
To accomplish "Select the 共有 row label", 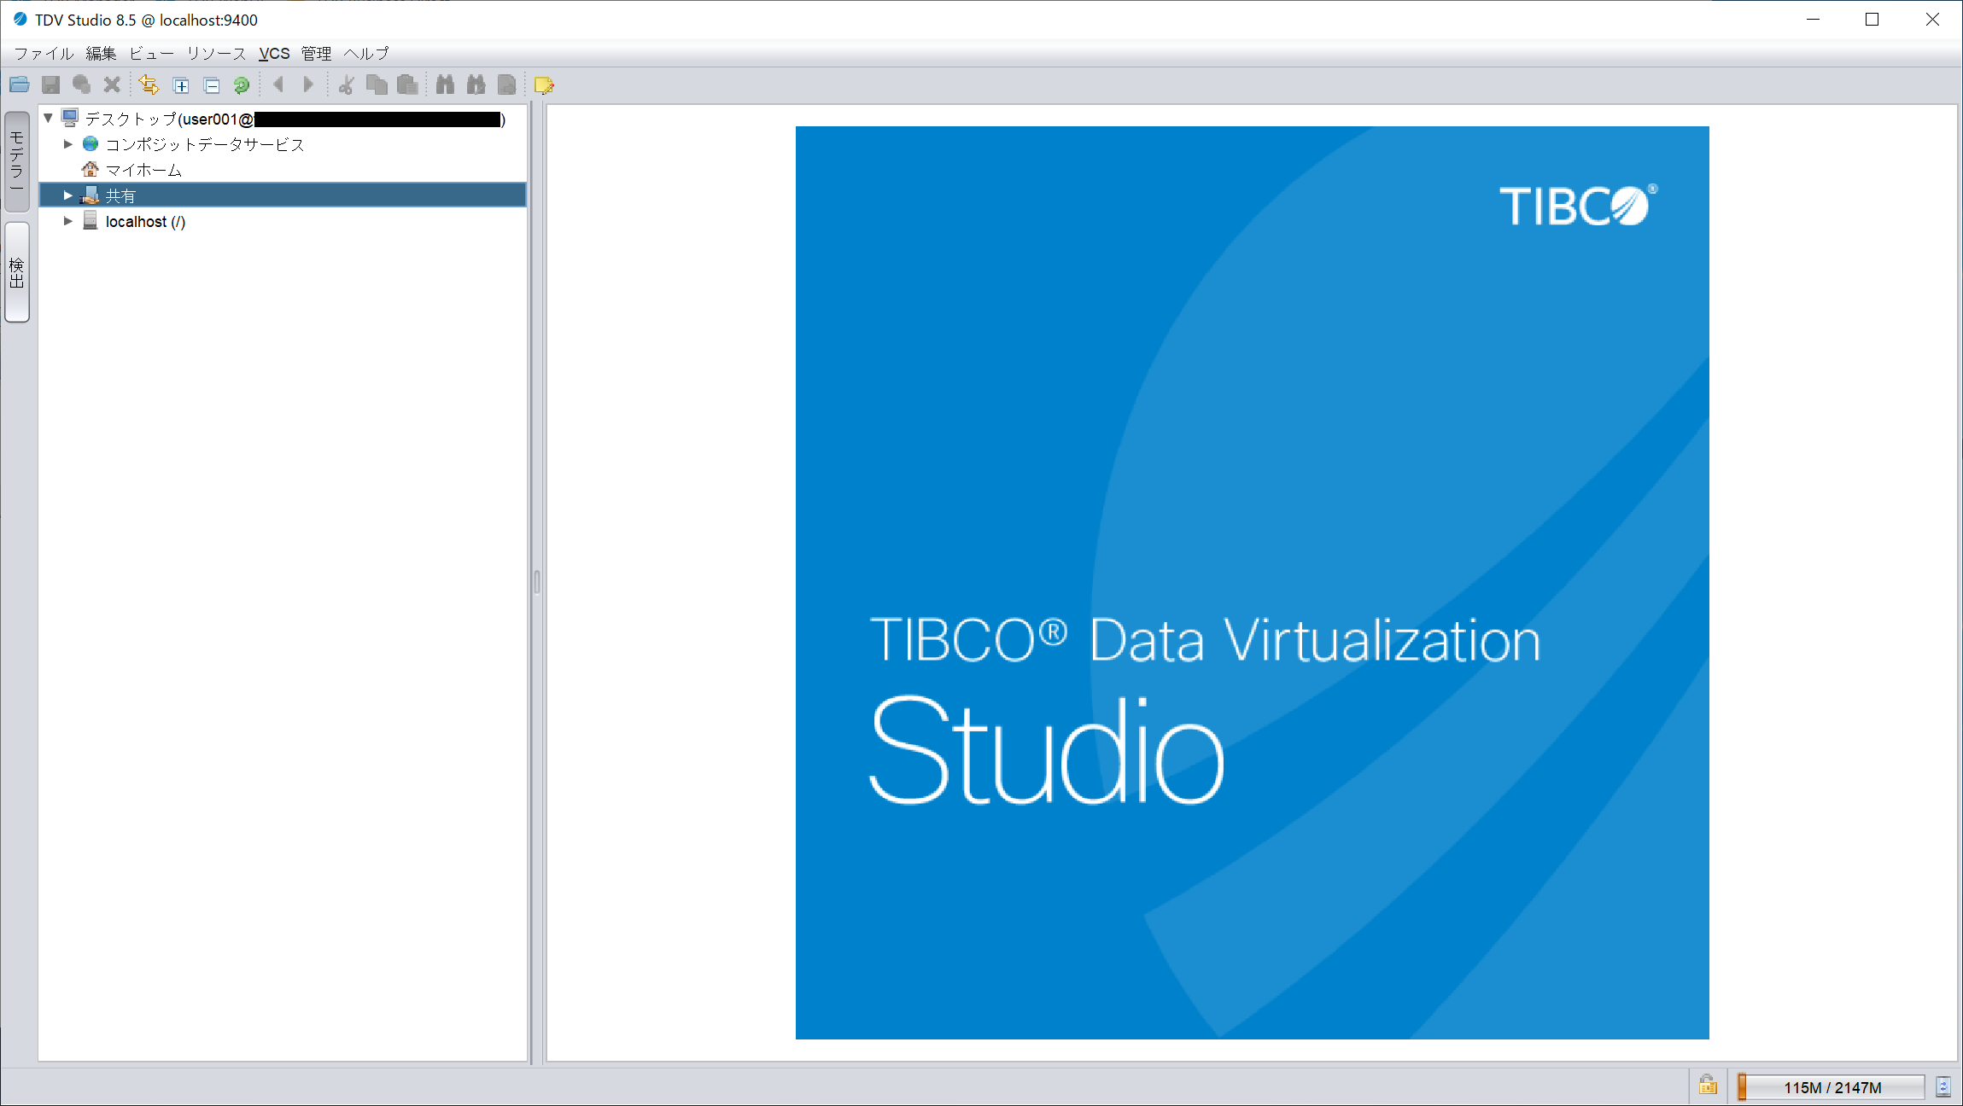I will [120, 195].
